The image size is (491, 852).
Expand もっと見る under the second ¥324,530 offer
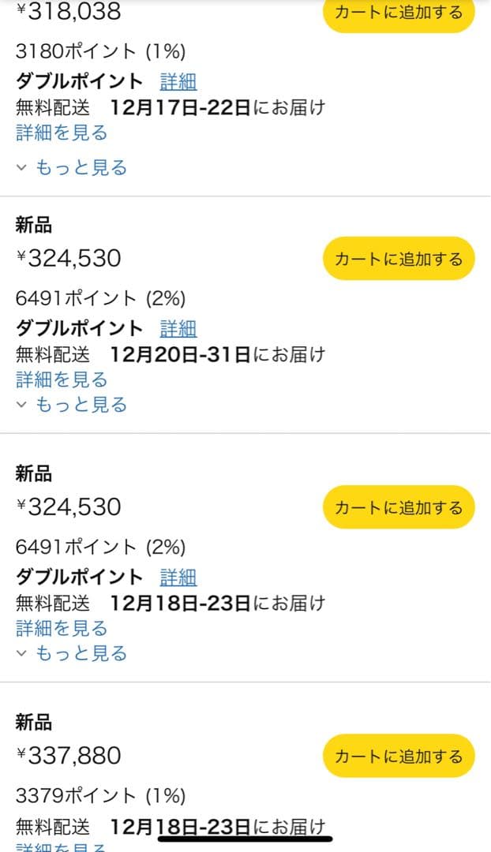pos(80,653)
